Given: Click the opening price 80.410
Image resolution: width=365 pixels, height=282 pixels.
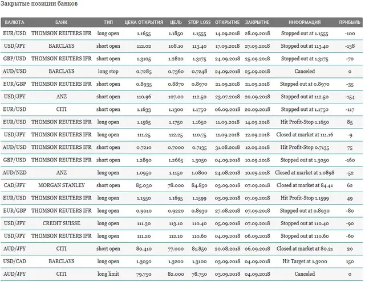Looking at the screenshot, I should click(144, 249).
